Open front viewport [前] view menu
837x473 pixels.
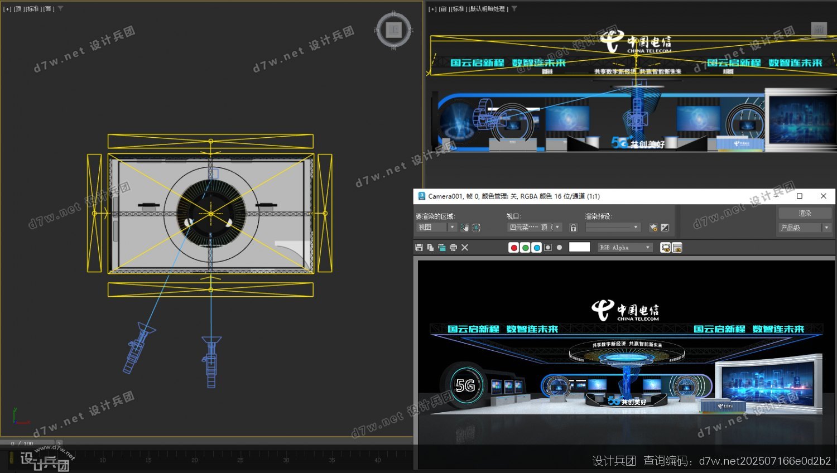coord(444,9)
